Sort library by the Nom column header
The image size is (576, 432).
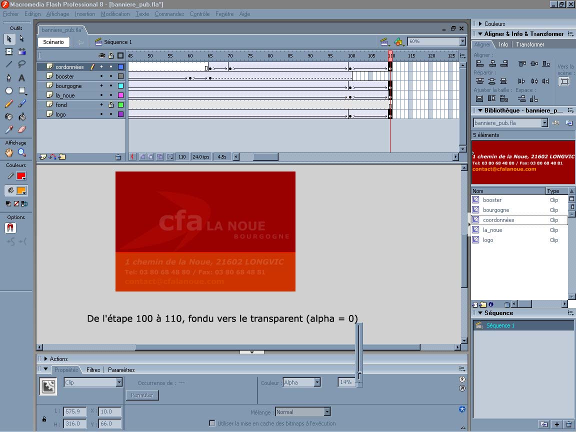[508, 191]
